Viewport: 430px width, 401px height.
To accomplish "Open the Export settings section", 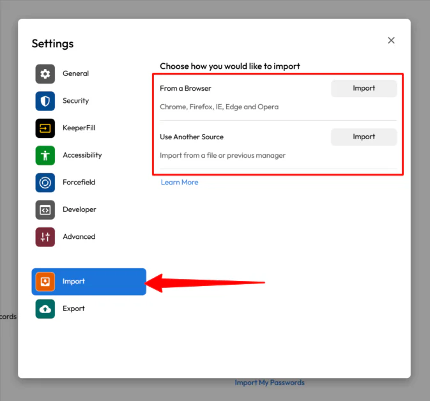I will coord(89,309).
